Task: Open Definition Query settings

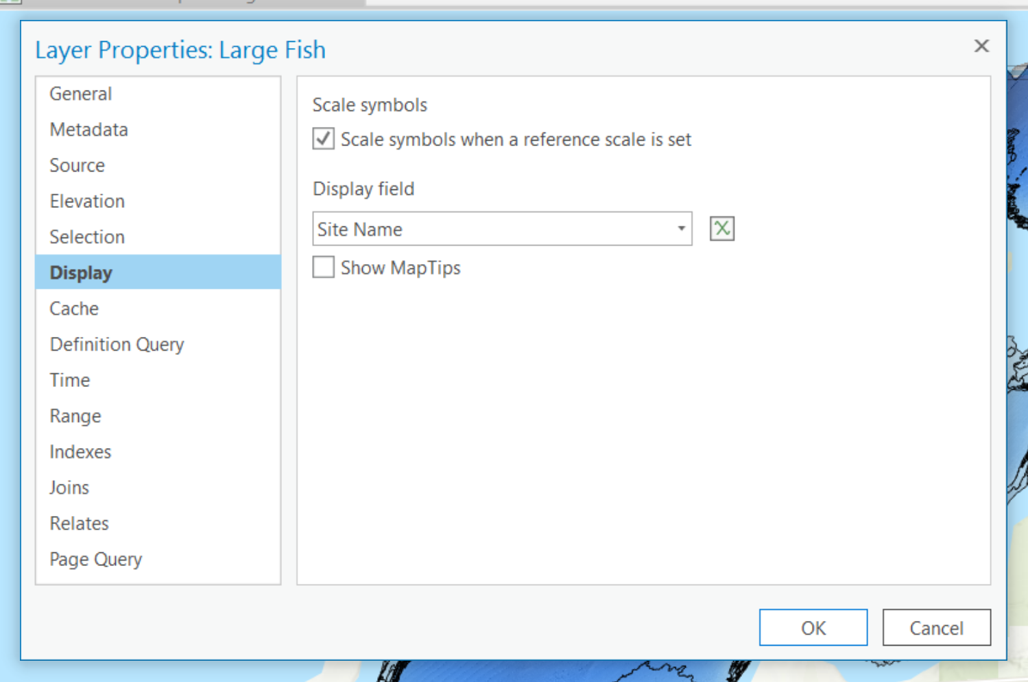Action: click(x=117, y=344)
